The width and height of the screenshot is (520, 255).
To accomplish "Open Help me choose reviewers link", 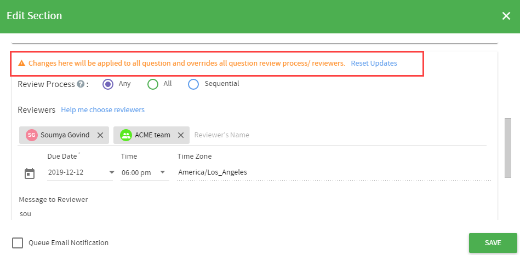I will [103, 109].
